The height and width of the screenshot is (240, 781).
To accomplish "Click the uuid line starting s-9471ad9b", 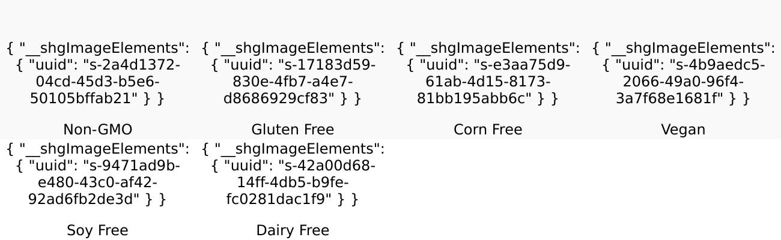I will 97,166.
